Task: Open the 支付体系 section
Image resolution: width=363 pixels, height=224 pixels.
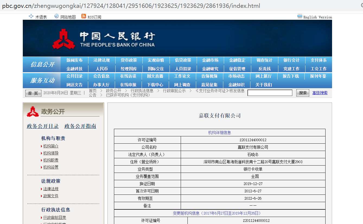Action: coord(319,60)
